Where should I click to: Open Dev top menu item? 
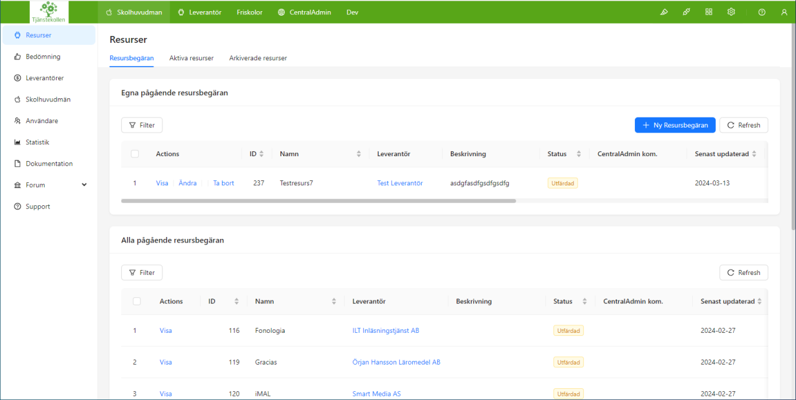[353, 12]
